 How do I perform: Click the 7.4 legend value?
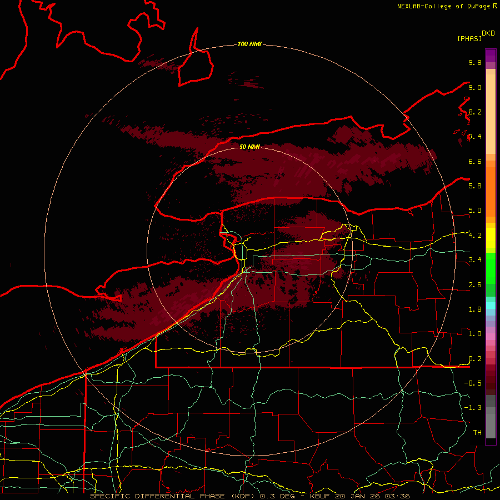(x=475, y=137)
